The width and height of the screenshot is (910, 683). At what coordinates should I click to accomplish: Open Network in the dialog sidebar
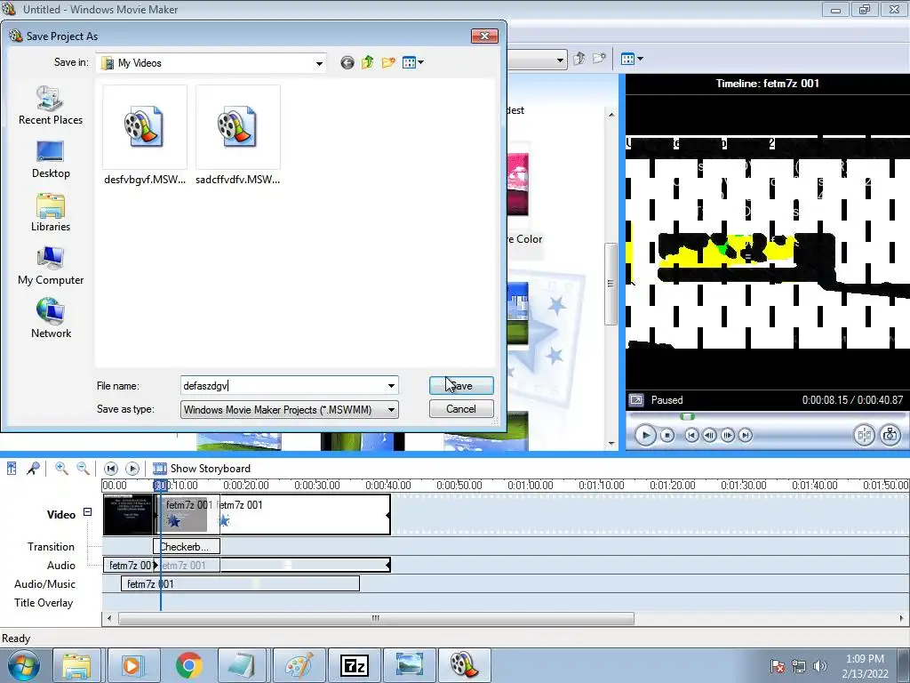click(x=51, y=319)
